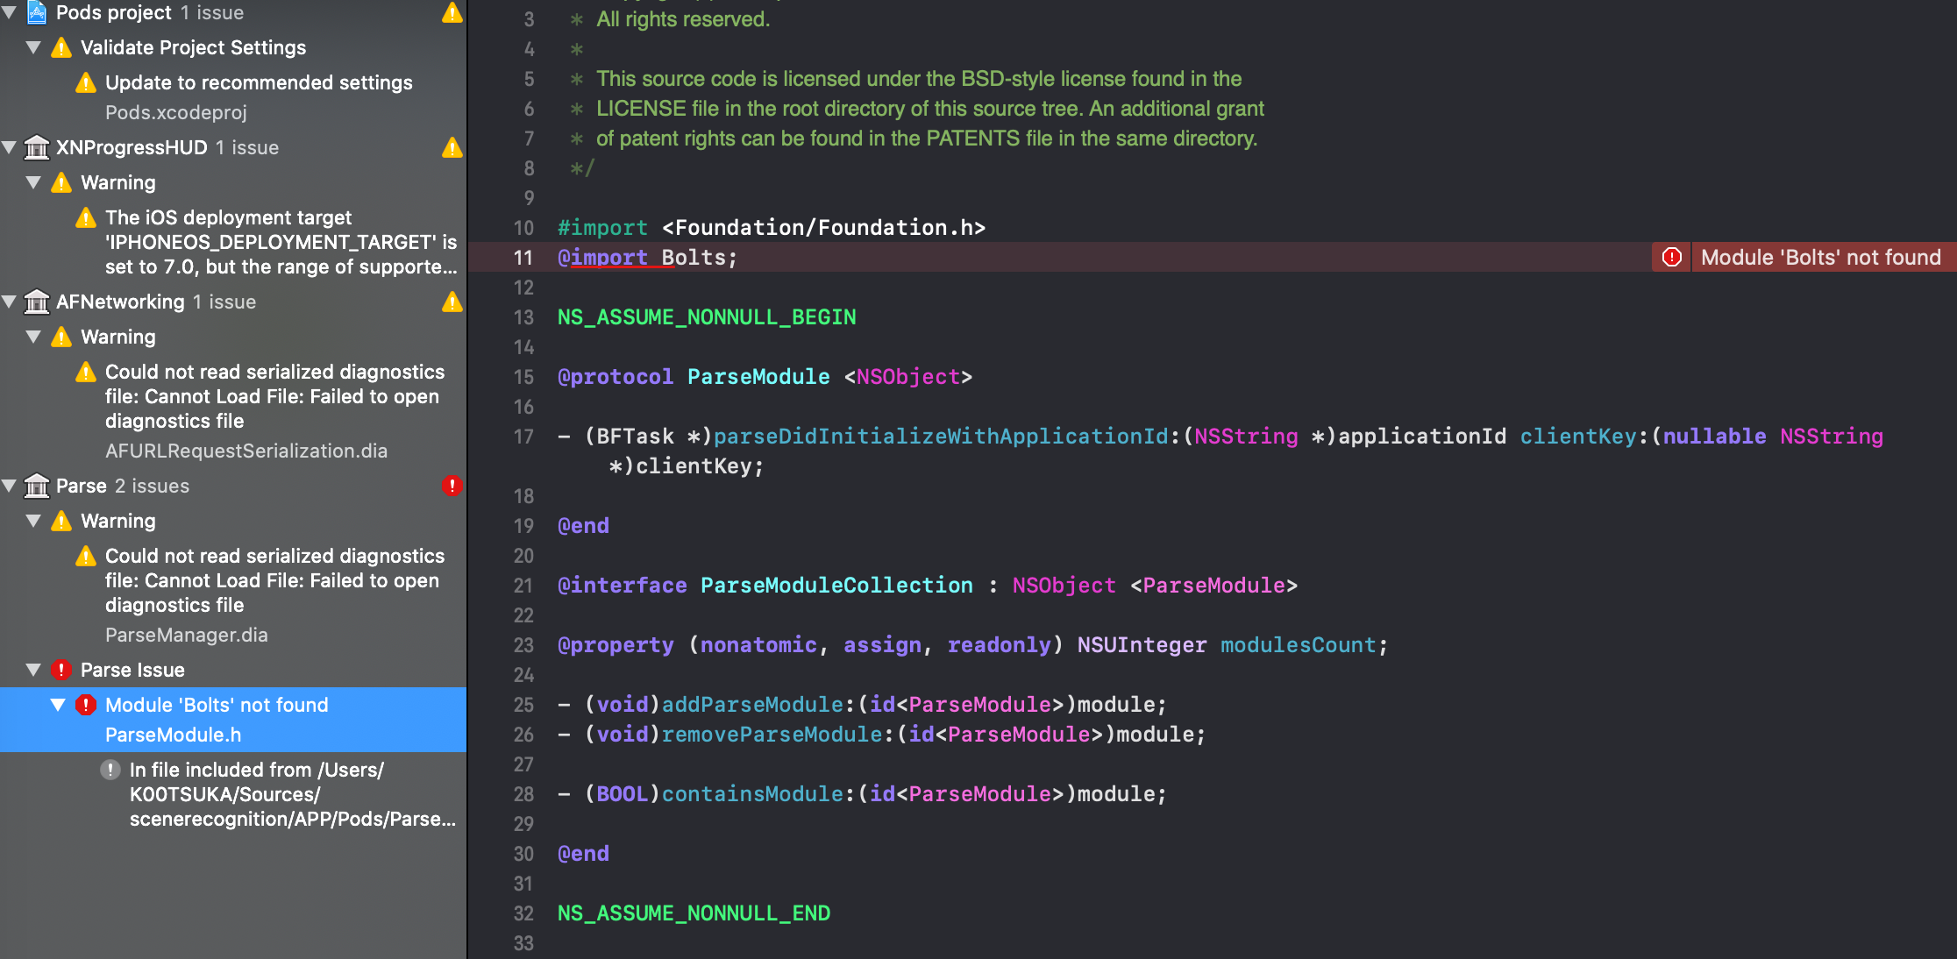Viewport: 1957px width, 959px height.
Task: Click warning icon beside ParseManager diagnostics message
Action: tap(86, 556)
